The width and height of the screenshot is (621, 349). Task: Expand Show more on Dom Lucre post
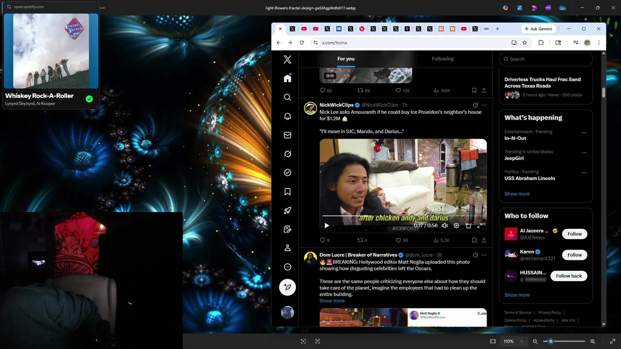332,301
